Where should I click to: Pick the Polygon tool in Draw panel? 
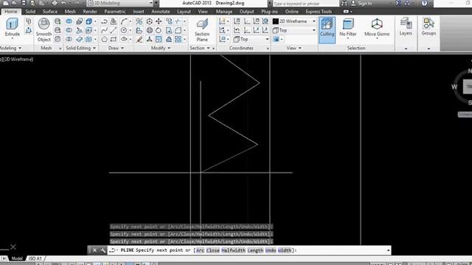point(104,39)
